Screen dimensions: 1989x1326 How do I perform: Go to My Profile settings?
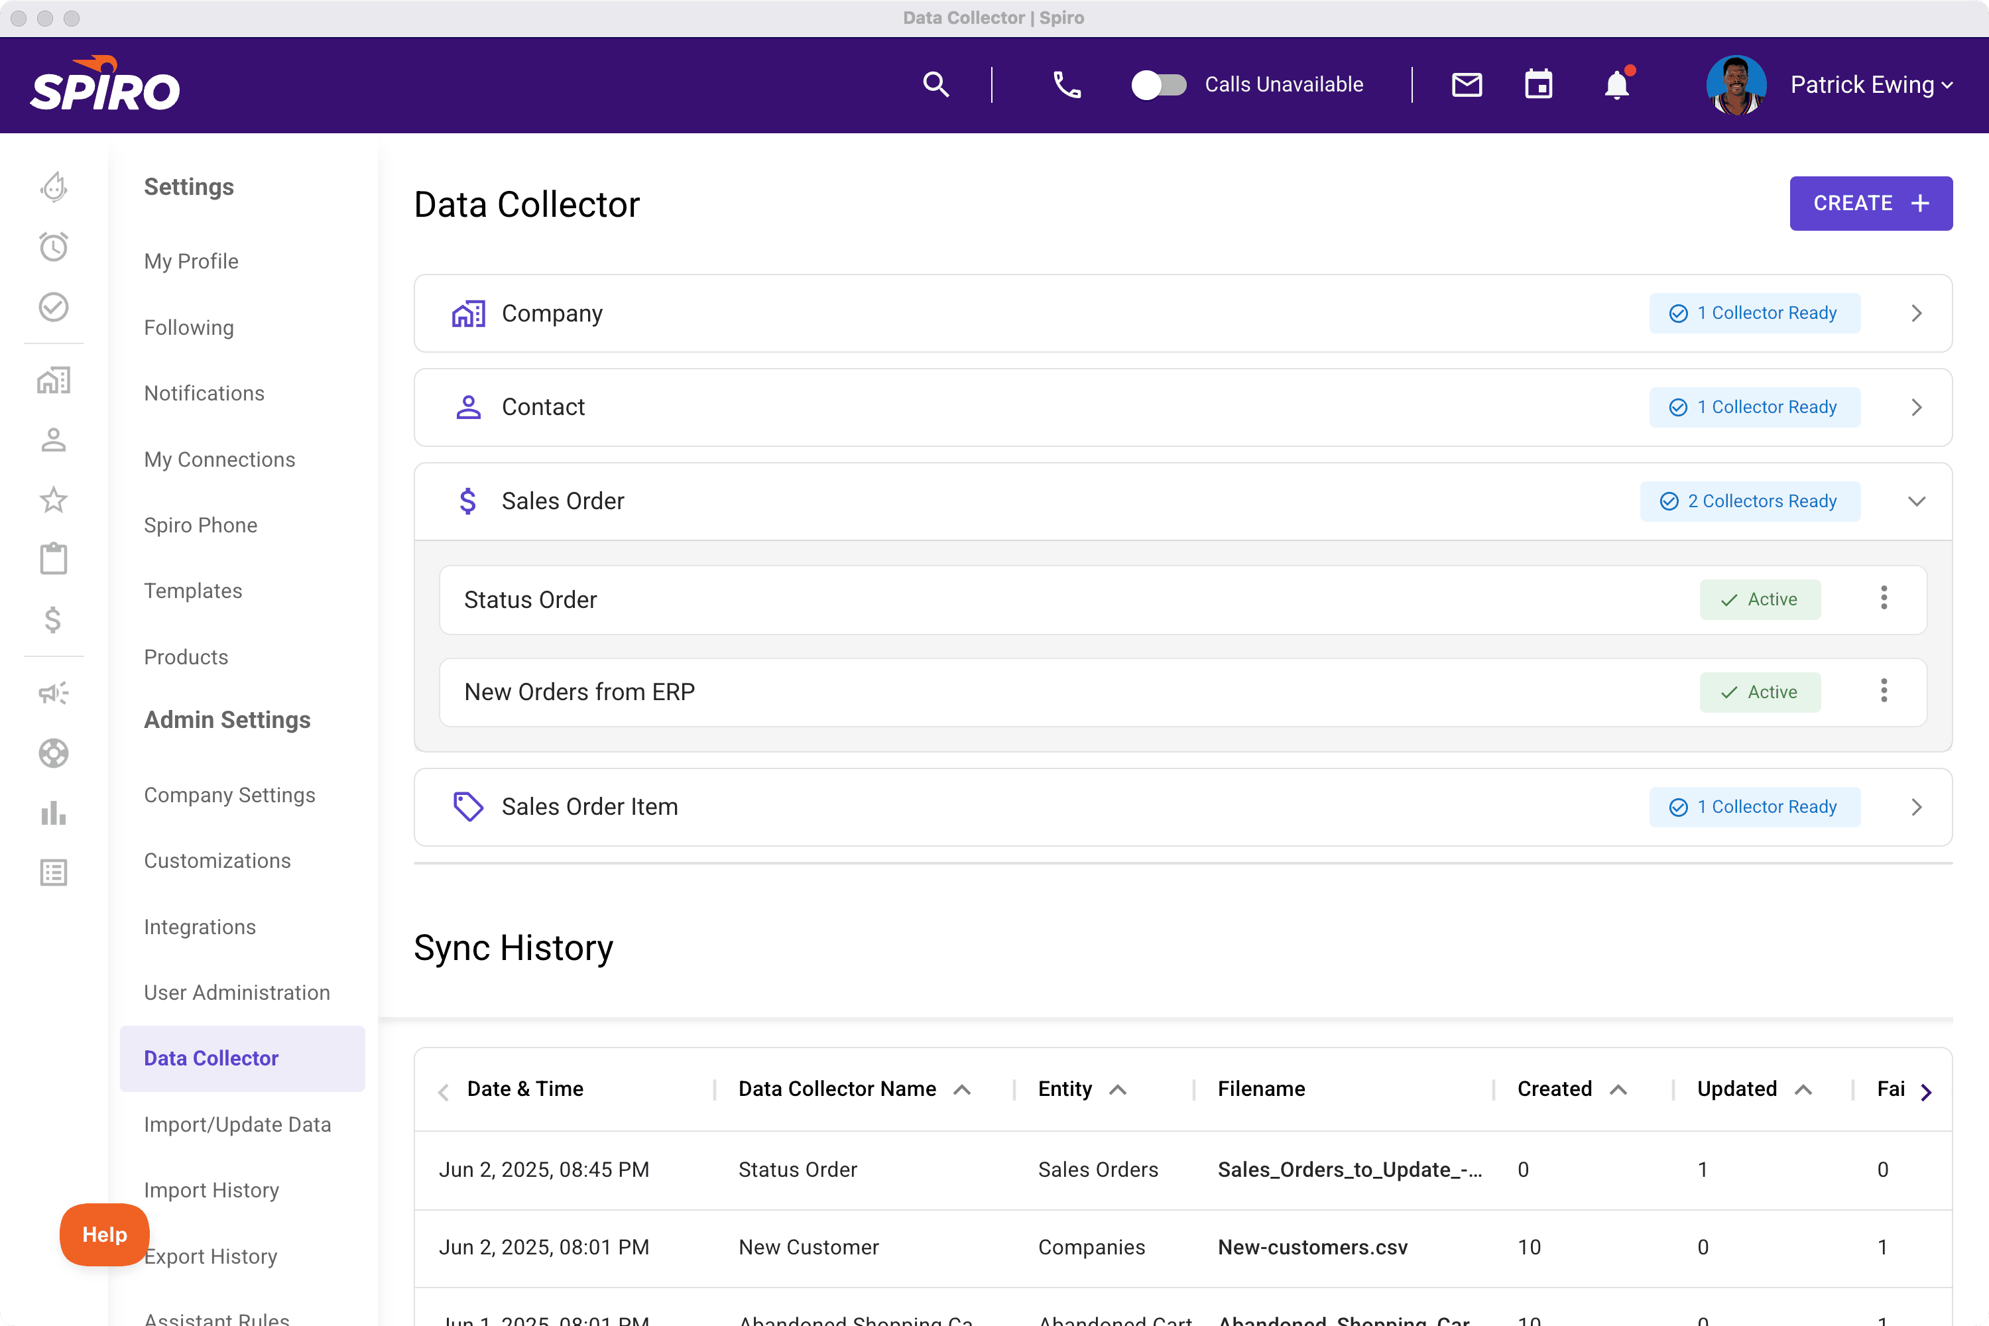pos(191,261)
